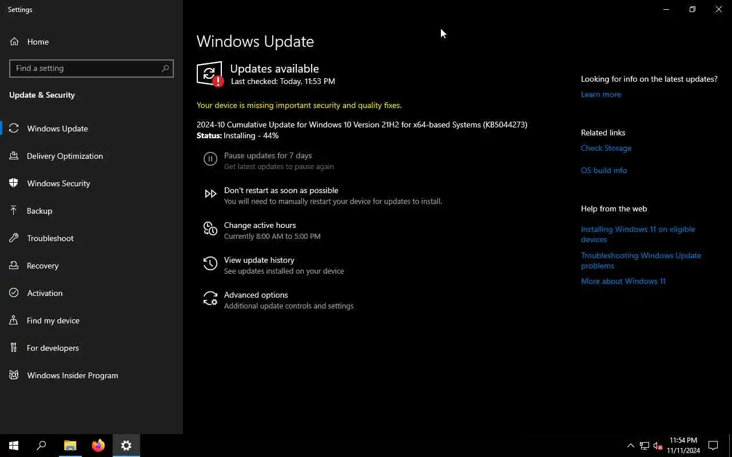Image resolution: width=732 pixels, height=457 pixels.
Task: Click the Home house icon in sidebar
Action: point(14,42)
